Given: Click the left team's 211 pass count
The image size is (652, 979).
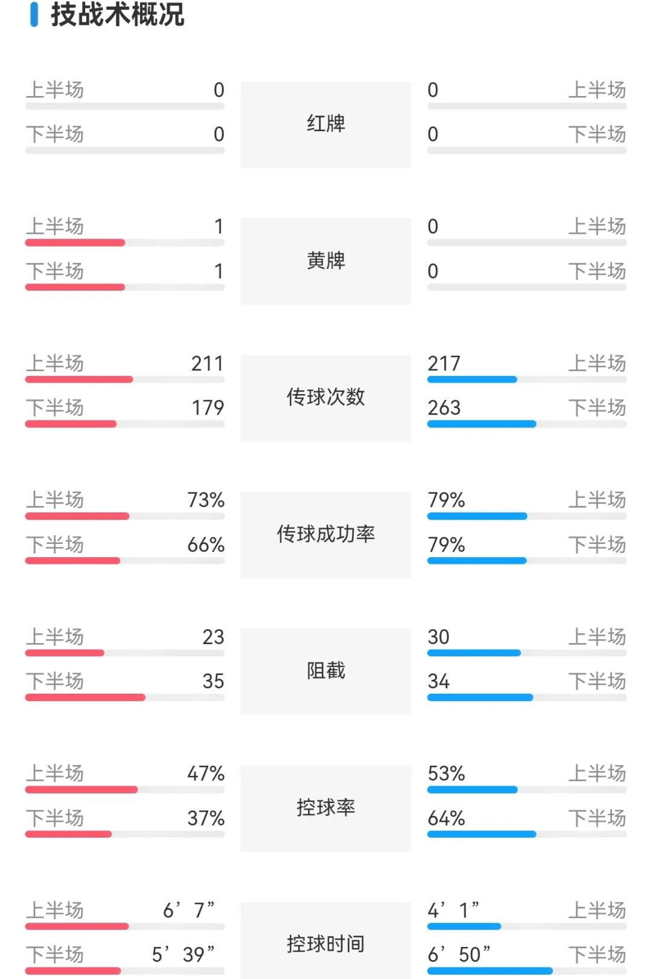Looking at the screenshot, I should pos(207,364).
